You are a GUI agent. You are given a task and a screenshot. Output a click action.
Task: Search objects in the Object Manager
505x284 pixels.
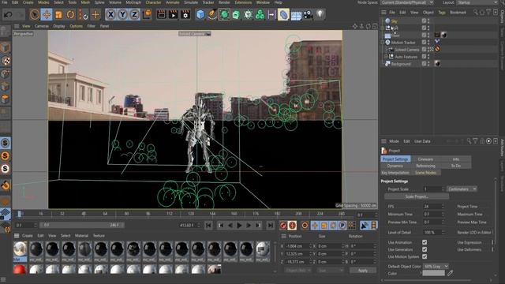[x=475, y=13]
